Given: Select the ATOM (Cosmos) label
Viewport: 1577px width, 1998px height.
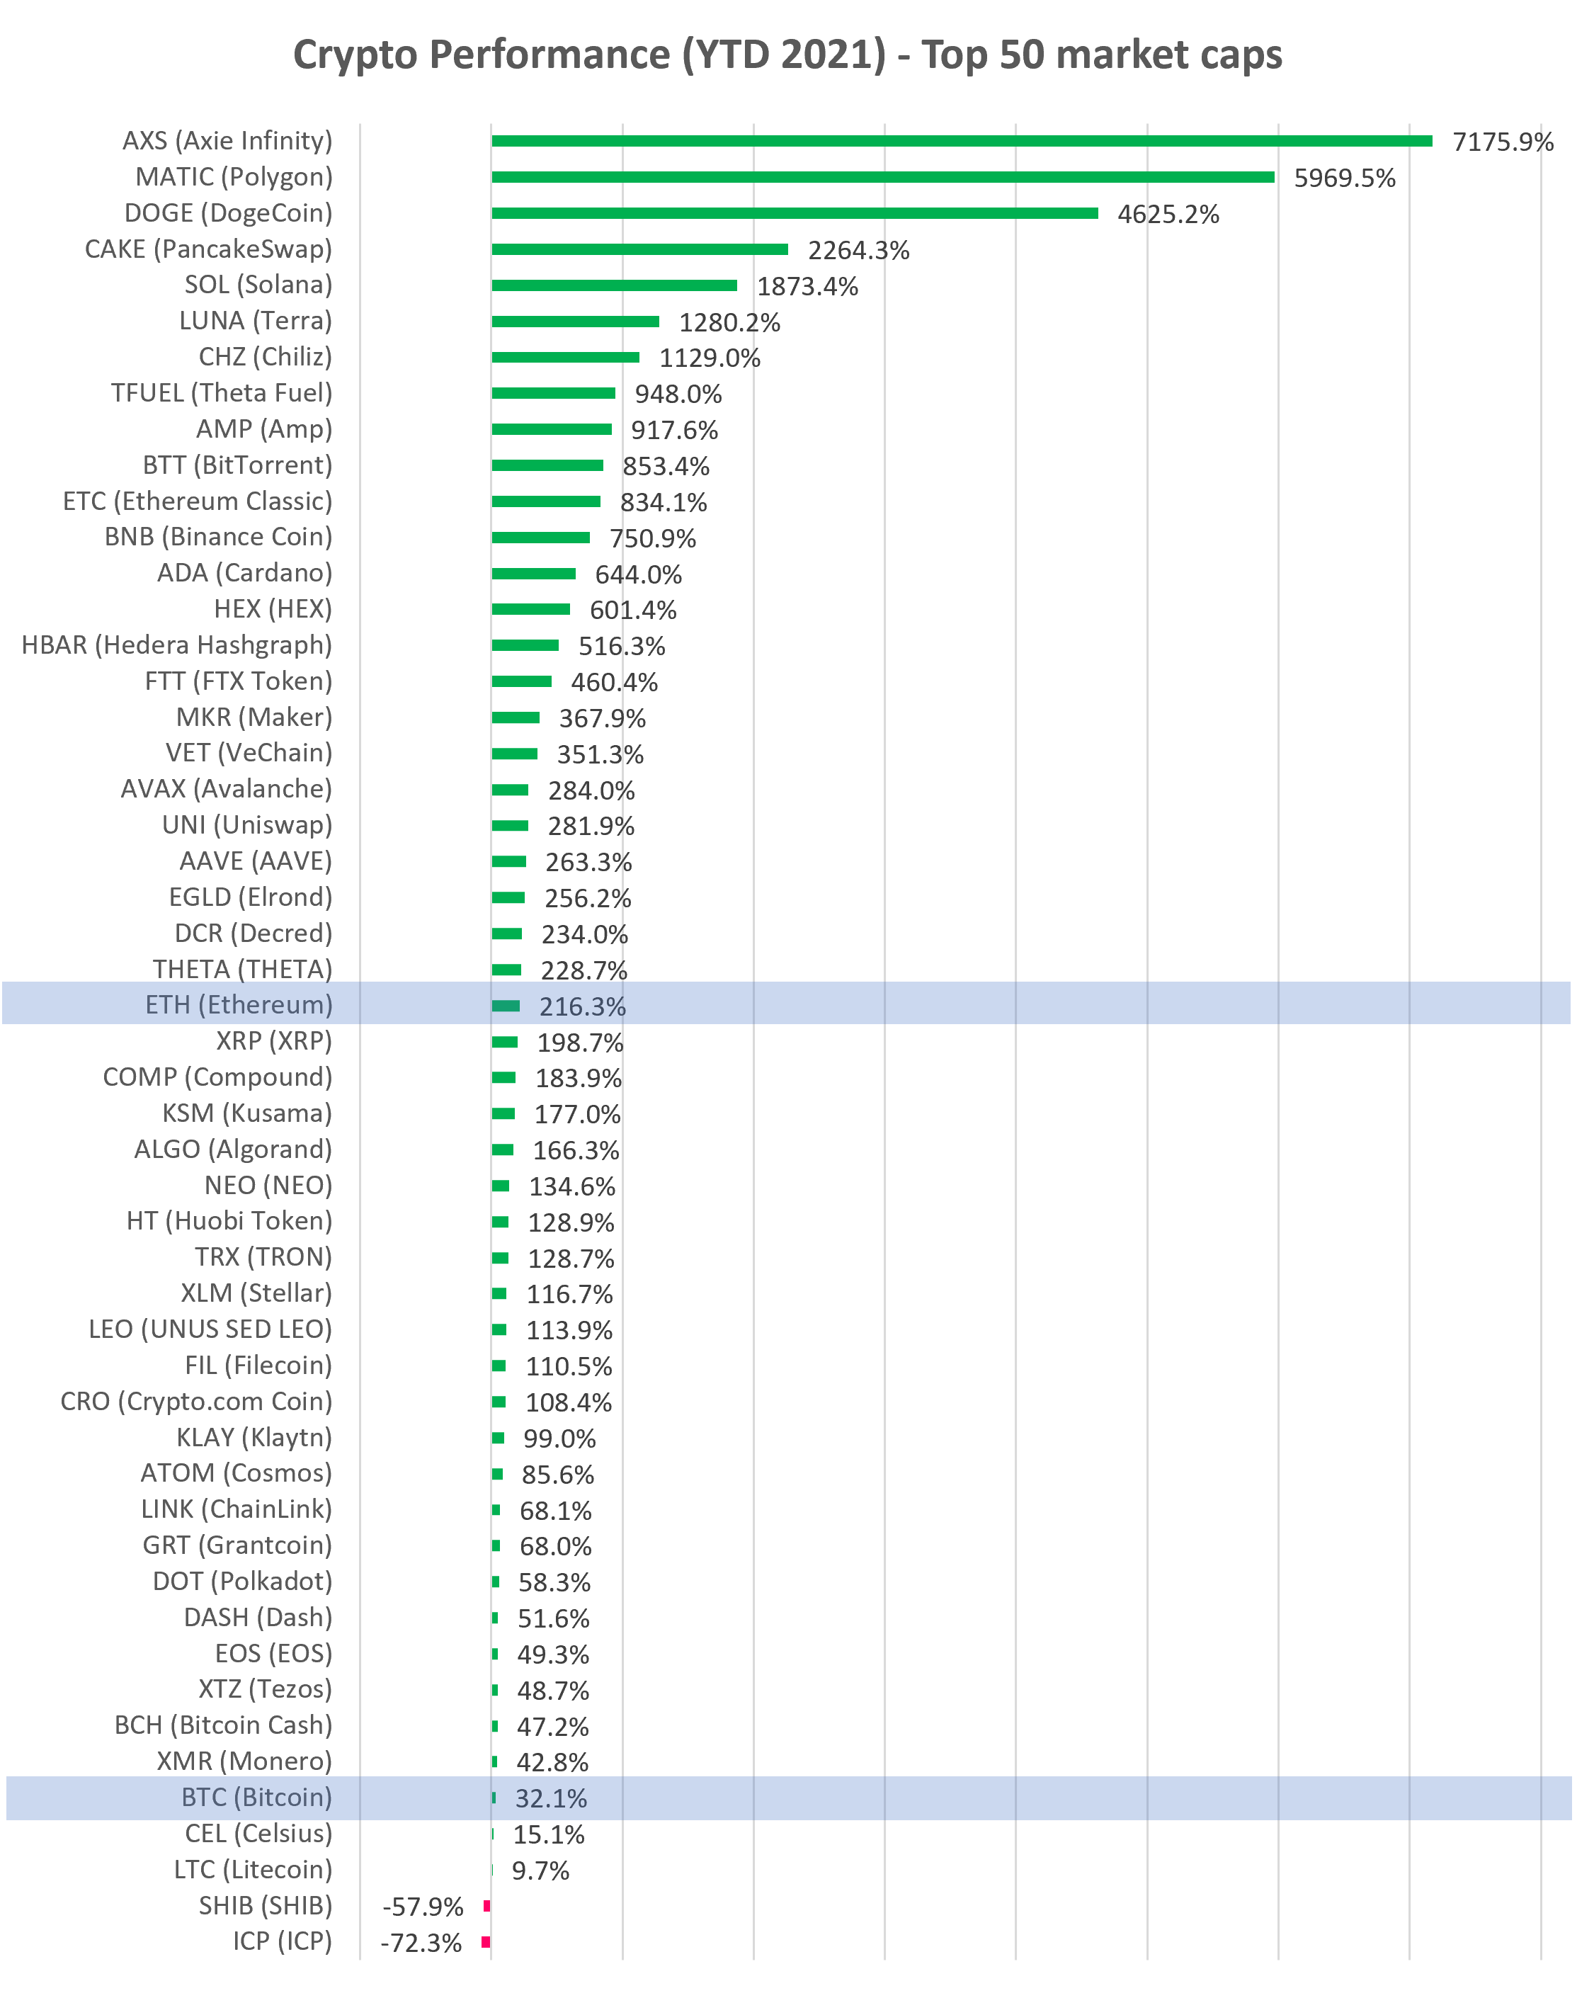Looking at the screenshot, I should coord(237,1472).
